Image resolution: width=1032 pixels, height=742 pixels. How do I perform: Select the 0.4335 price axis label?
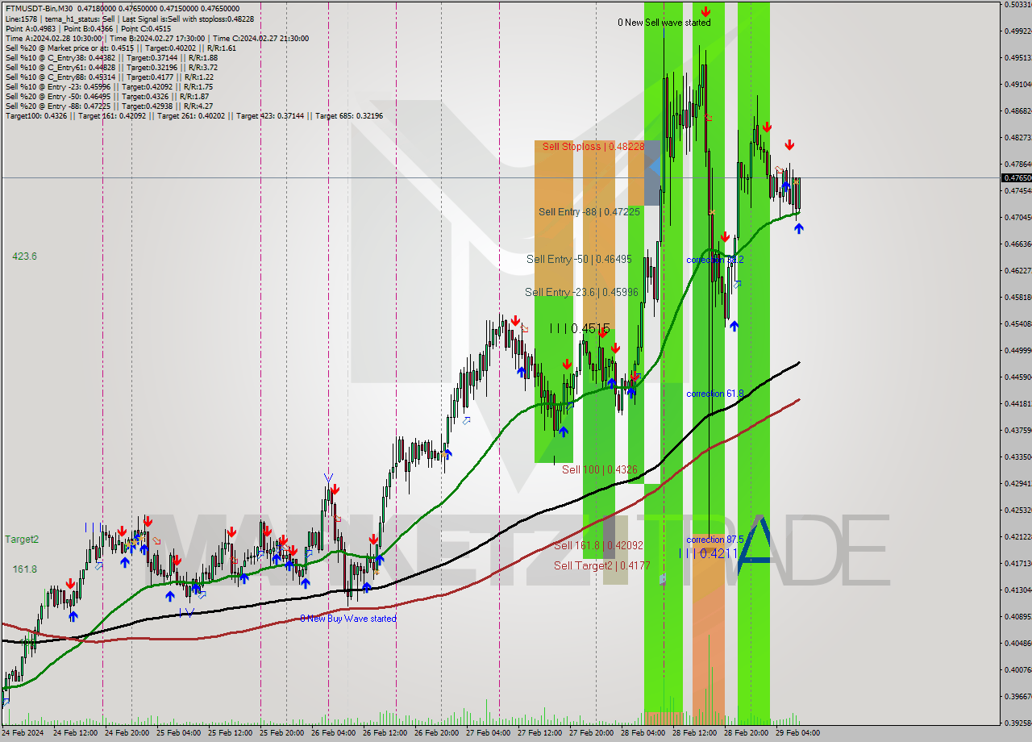click(1017, 456)
